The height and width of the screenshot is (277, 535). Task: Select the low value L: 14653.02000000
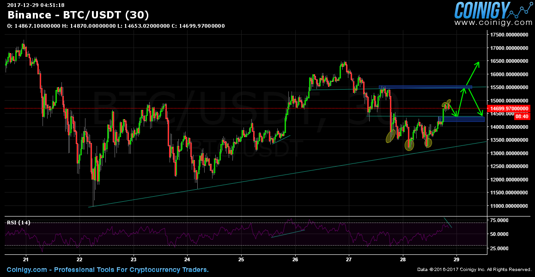(143, 26)
